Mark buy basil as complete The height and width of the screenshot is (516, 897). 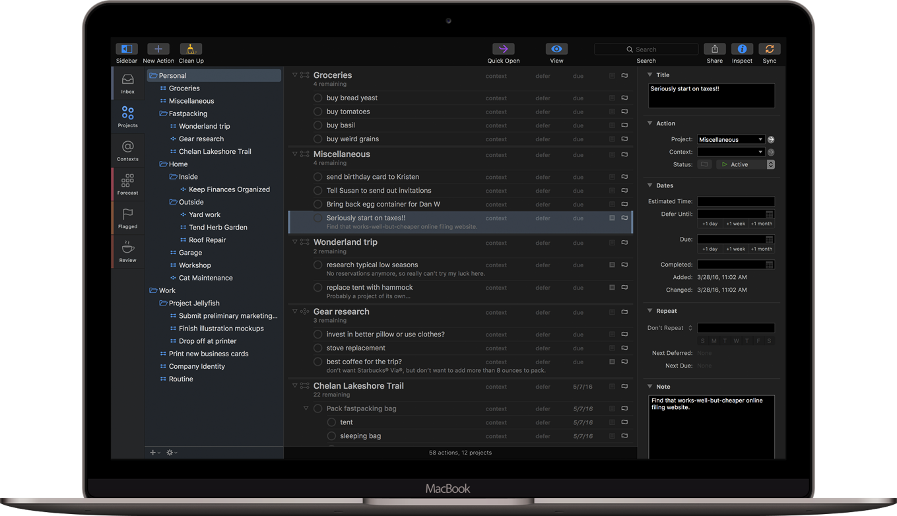317,125
